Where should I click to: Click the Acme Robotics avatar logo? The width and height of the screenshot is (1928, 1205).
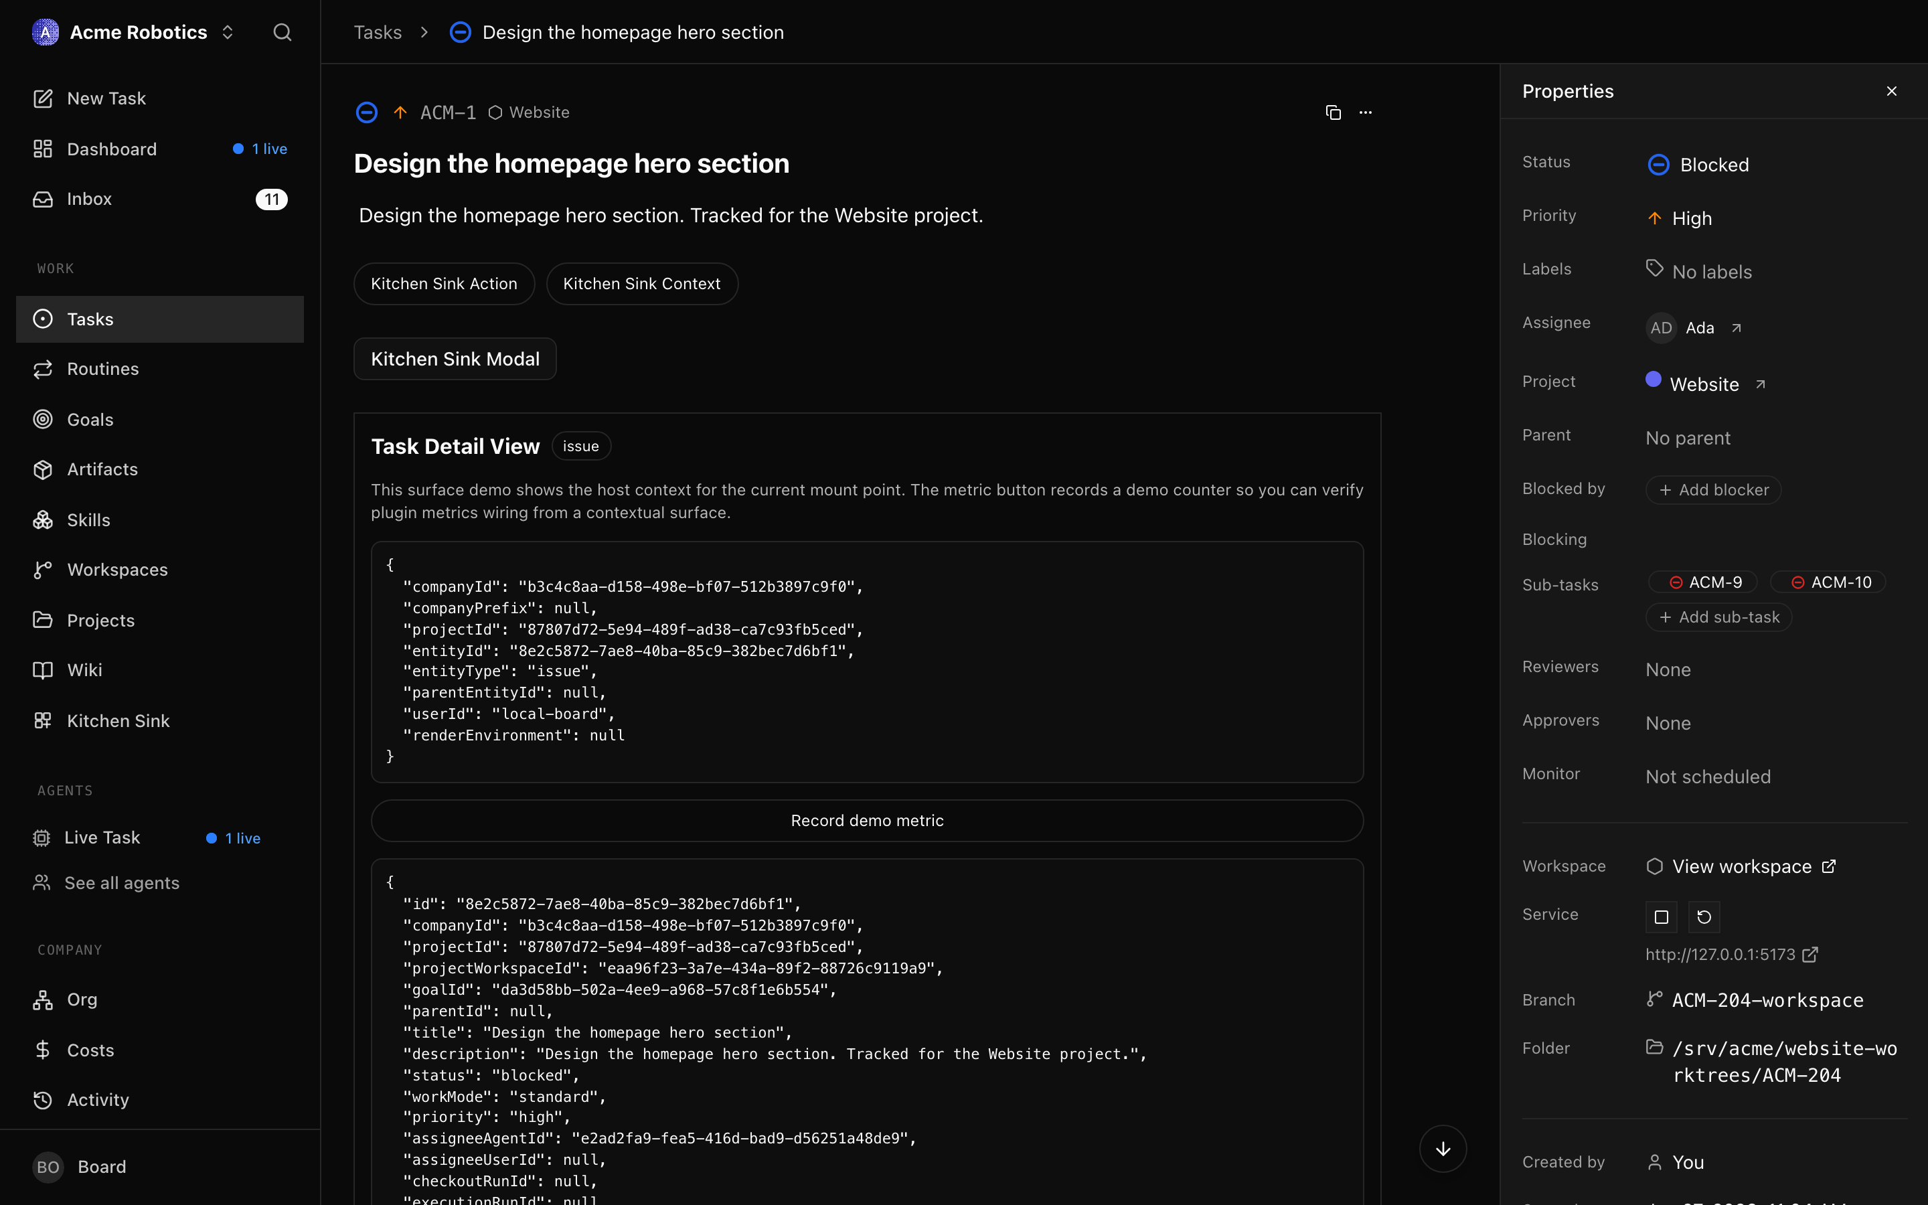(46, 32)
